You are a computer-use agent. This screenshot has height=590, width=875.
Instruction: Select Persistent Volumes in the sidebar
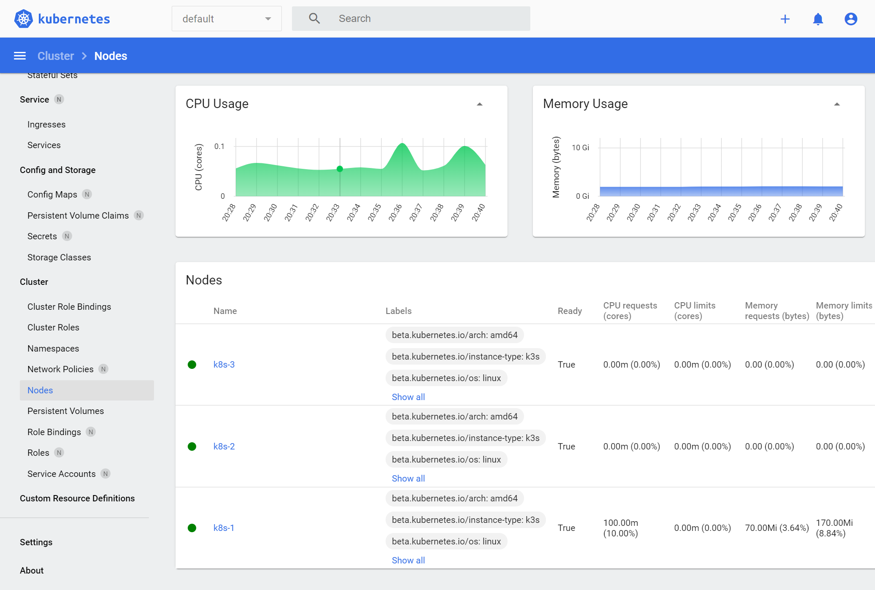[65, 411]
